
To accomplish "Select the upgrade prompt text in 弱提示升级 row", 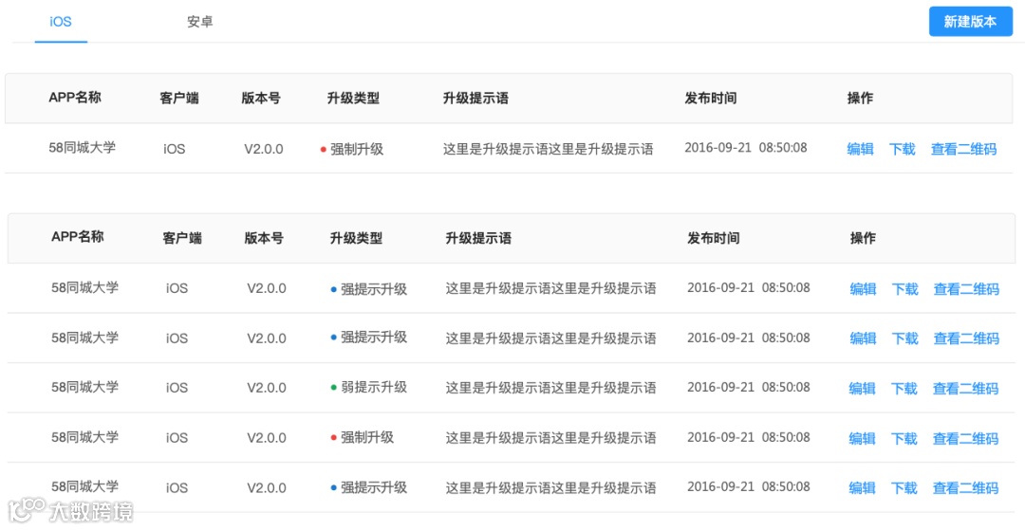I will pos(551,388).
